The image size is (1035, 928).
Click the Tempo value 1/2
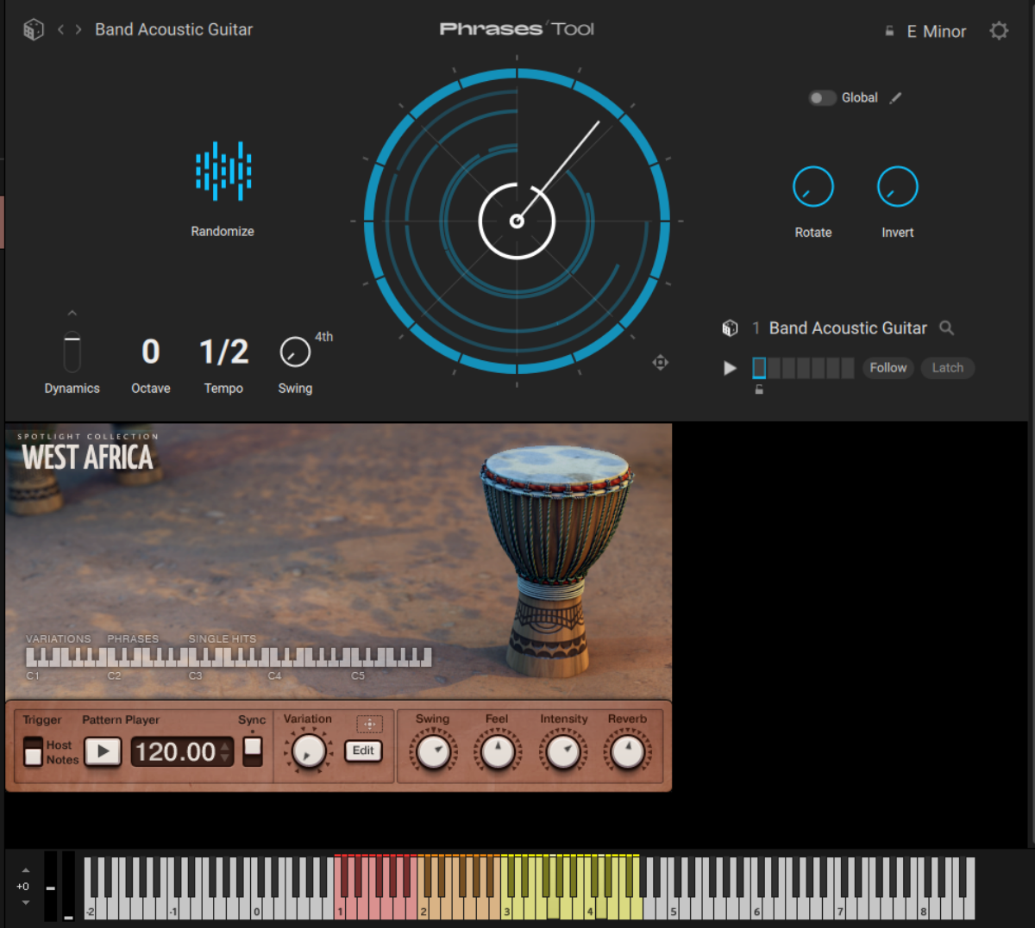click(223, 352)
